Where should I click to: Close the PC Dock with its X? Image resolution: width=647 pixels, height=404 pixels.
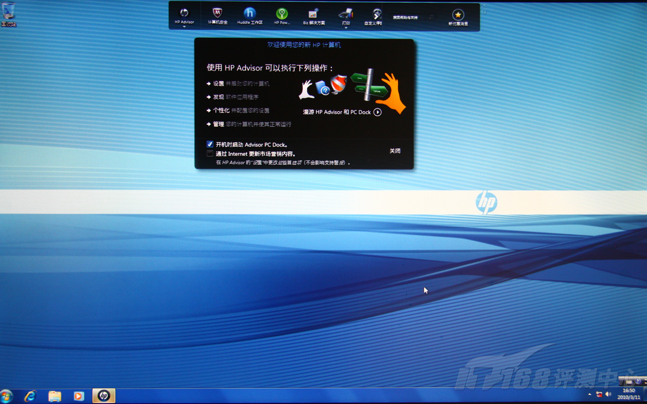(484, 6)
